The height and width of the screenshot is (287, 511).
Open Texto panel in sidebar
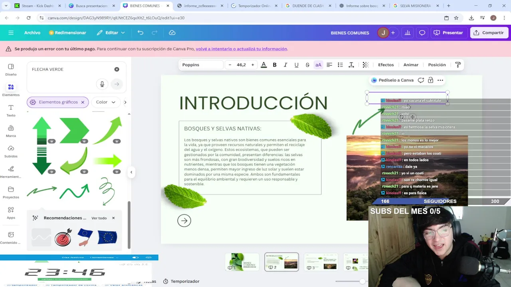tap(11, 110)
